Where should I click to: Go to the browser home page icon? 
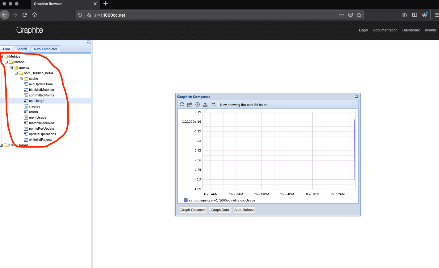click(35, 15)
